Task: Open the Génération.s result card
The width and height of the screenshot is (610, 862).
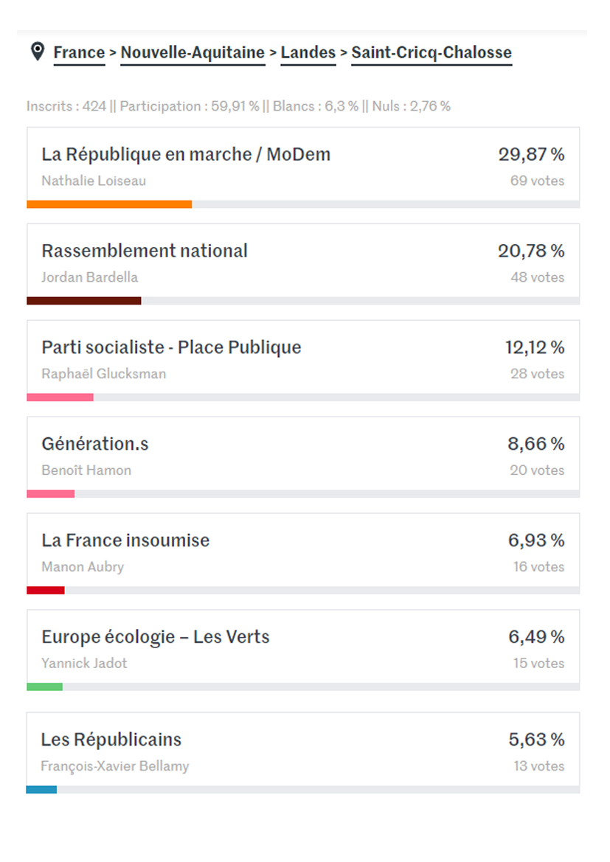Action: tap(303, 457)
